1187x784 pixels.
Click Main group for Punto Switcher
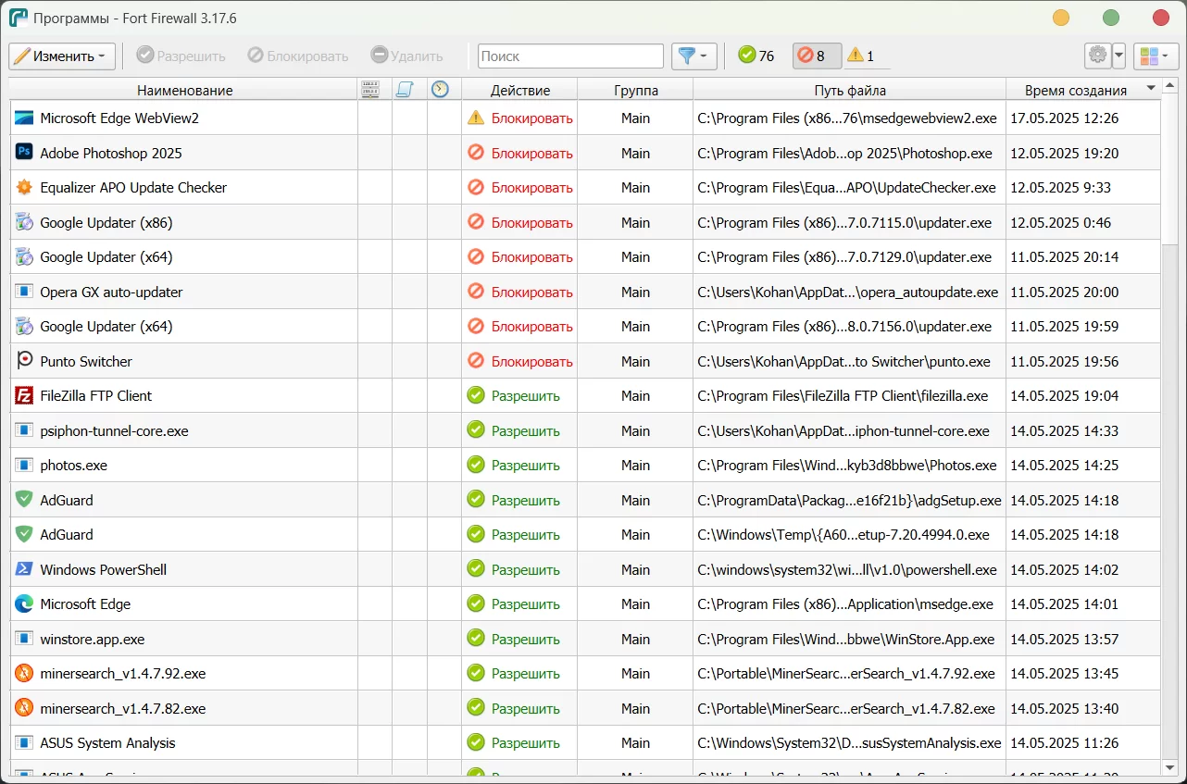635,361
